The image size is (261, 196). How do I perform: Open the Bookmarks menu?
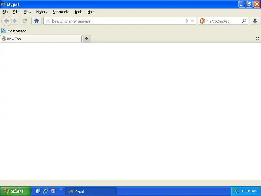[x=61, y=12]
